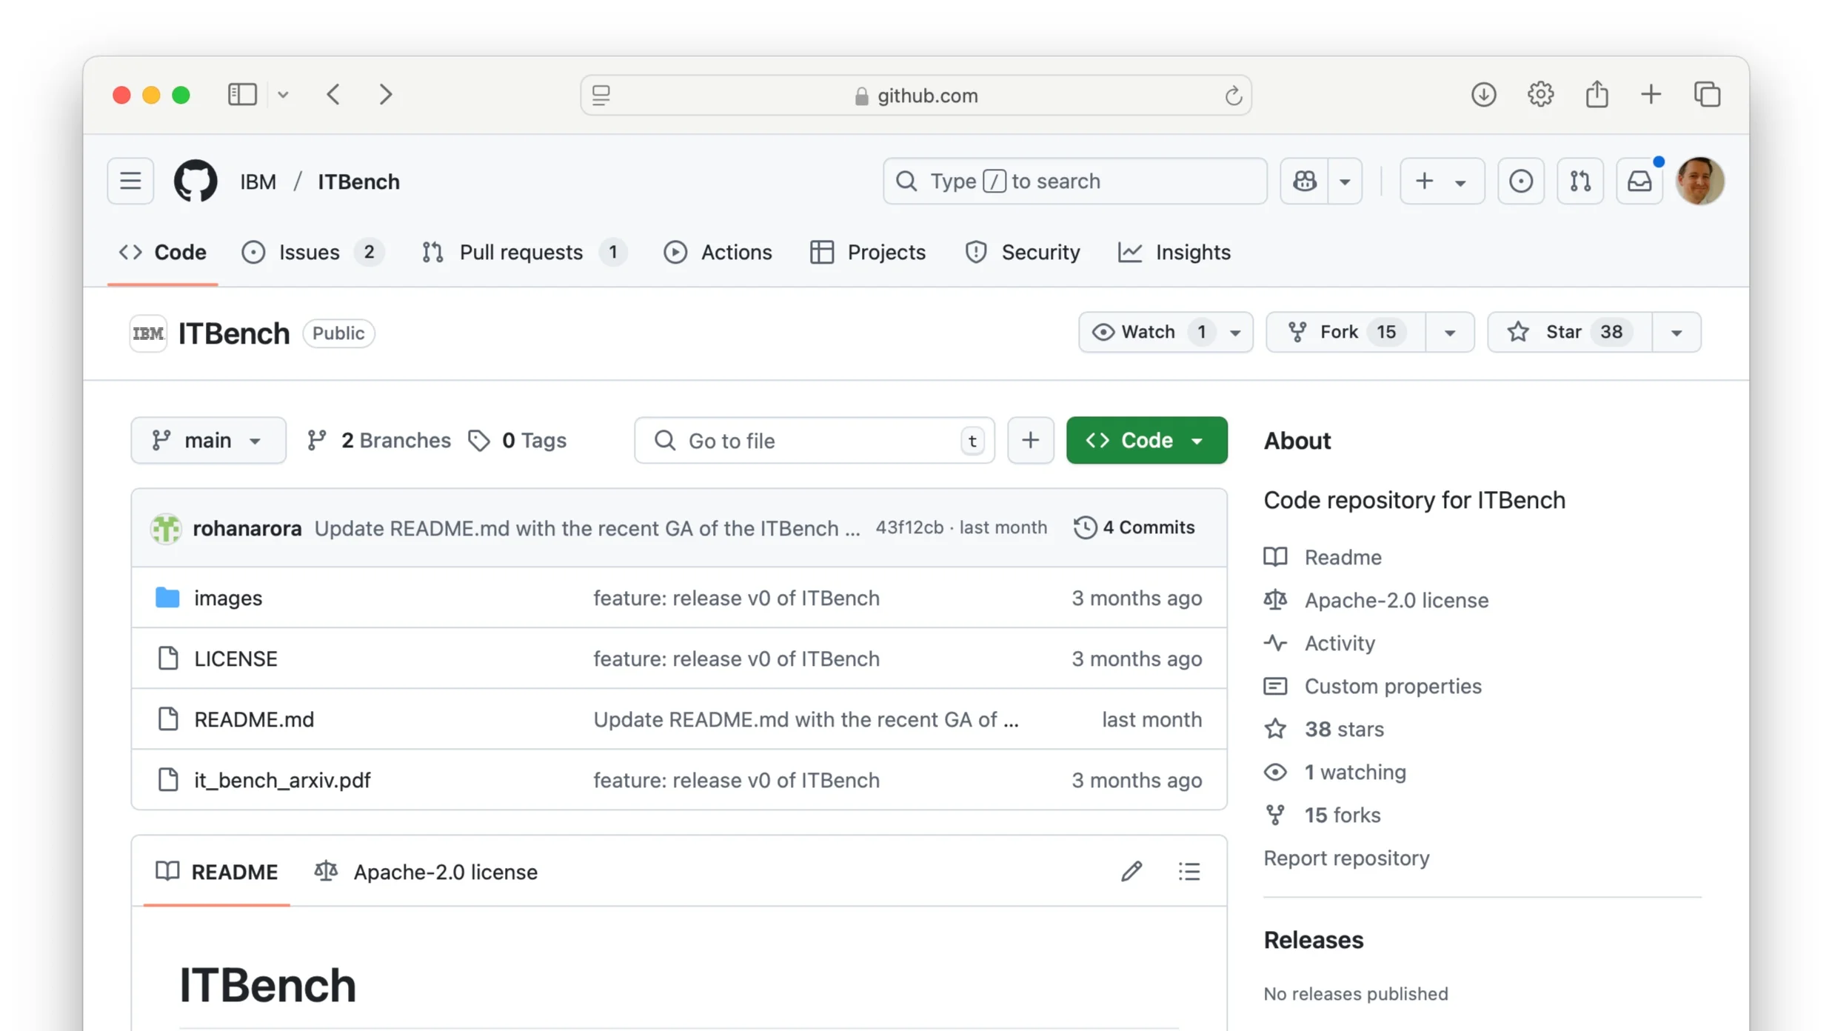This screenshot has height=1031, width=1832.
Task: Click the add file plus button
Action: click(1030, 440)
